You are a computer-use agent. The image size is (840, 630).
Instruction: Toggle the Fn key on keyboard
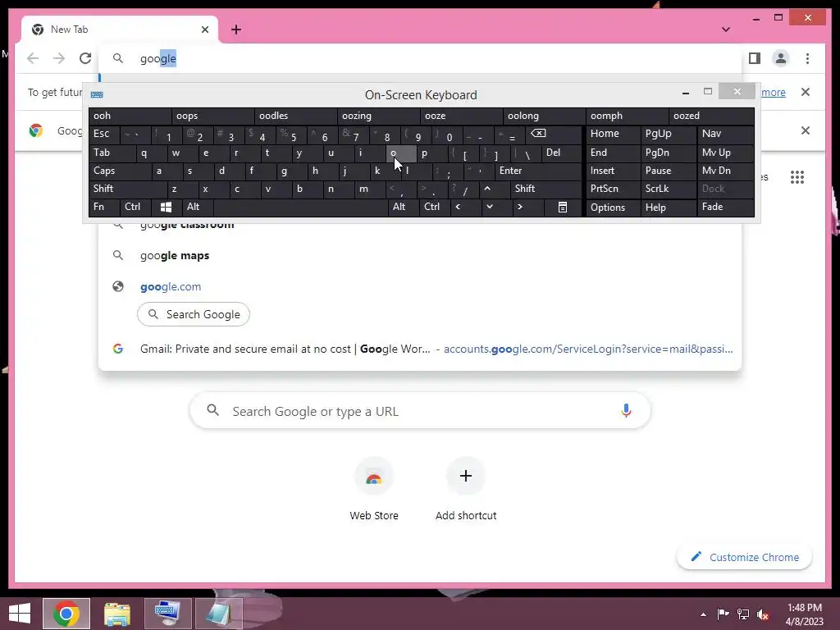104,207
